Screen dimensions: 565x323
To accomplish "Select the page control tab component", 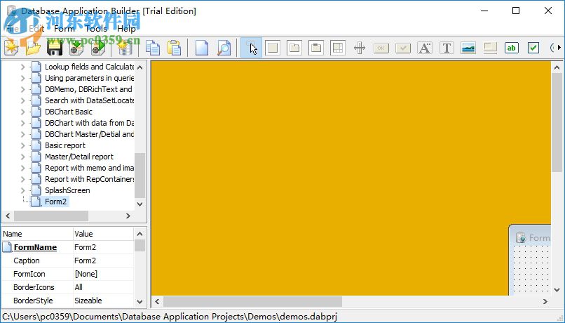I will [x=294, y=48].
